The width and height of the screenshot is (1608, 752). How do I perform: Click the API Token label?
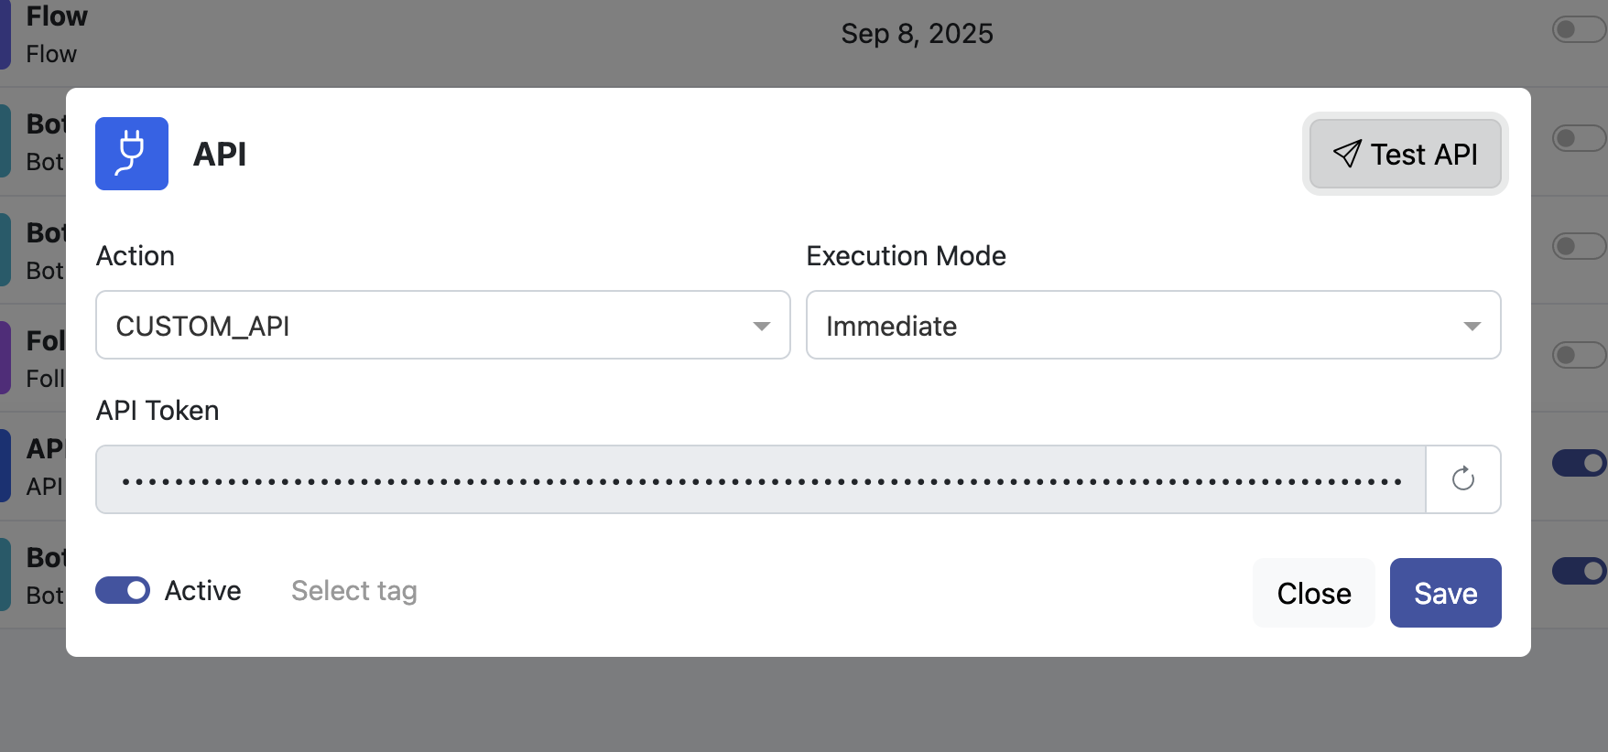158,411
